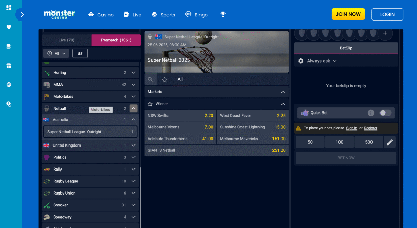Open the Bingo section
Image resolution: width=417 pixels, height=228 pixels.
click(x=196, y=15)
